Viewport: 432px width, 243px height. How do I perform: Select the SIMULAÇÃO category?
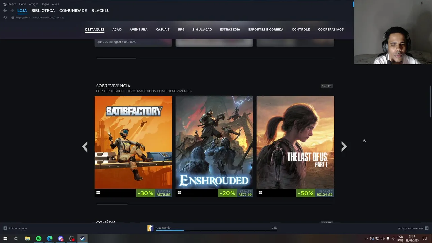202,30
